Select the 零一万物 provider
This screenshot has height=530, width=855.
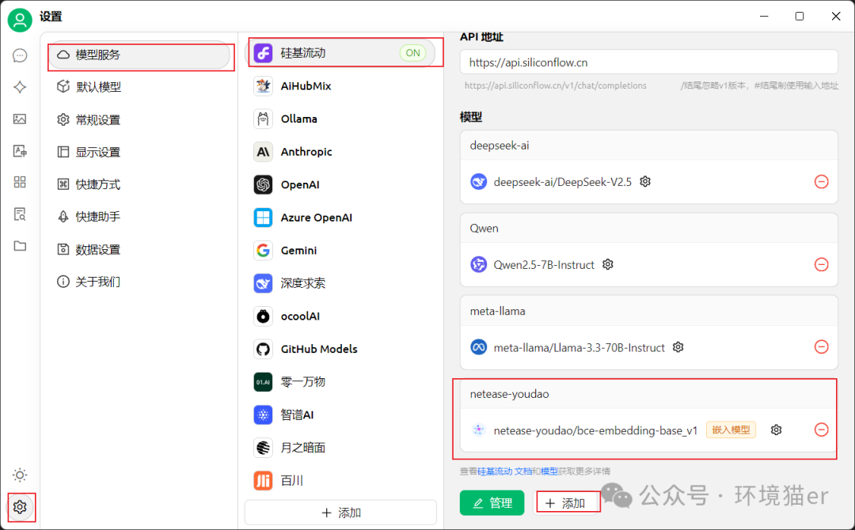point(340,382)
